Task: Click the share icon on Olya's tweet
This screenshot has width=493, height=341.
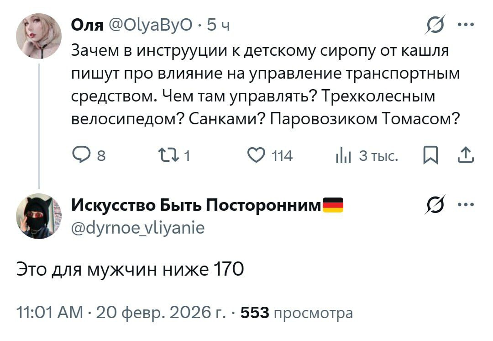Action: click(x=468, y=156)
